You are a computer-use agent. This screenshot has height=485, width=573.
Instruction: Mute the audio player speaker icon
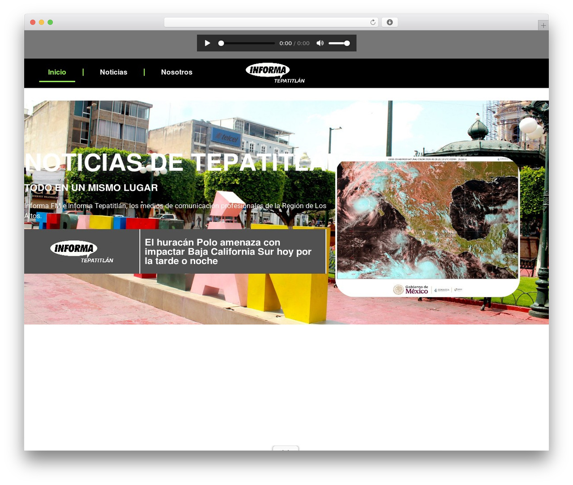(x=320, y=43)
